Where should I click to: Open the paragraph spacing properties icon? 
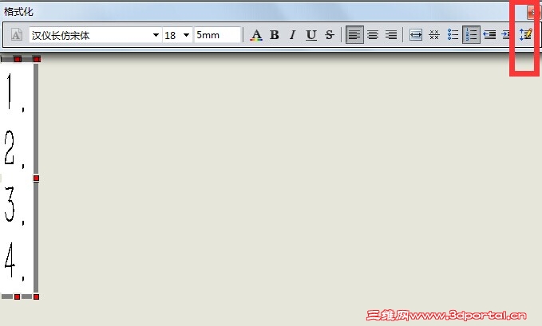(x=525, y=35)
